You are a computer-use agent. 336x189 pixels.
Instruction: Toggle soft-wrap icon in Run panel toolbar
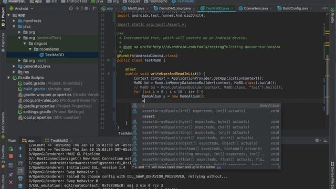(x=20, y=163)
